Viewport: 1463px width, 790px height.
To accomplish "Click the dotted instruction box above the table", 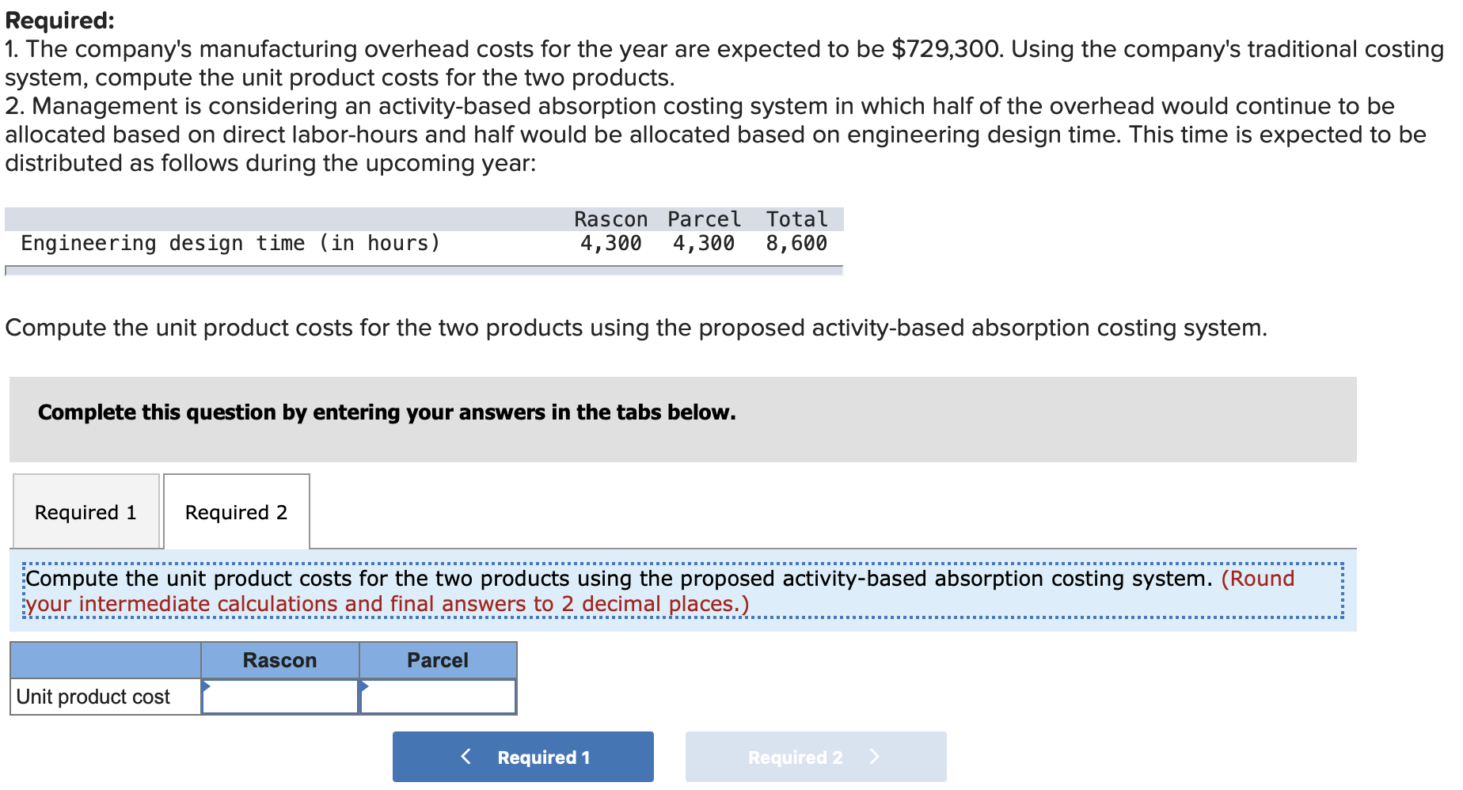I will [657, 591].
